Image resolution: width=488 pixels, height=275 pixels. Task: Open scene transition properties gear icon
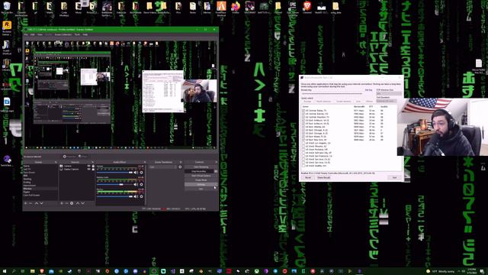(x=180, y=167)
